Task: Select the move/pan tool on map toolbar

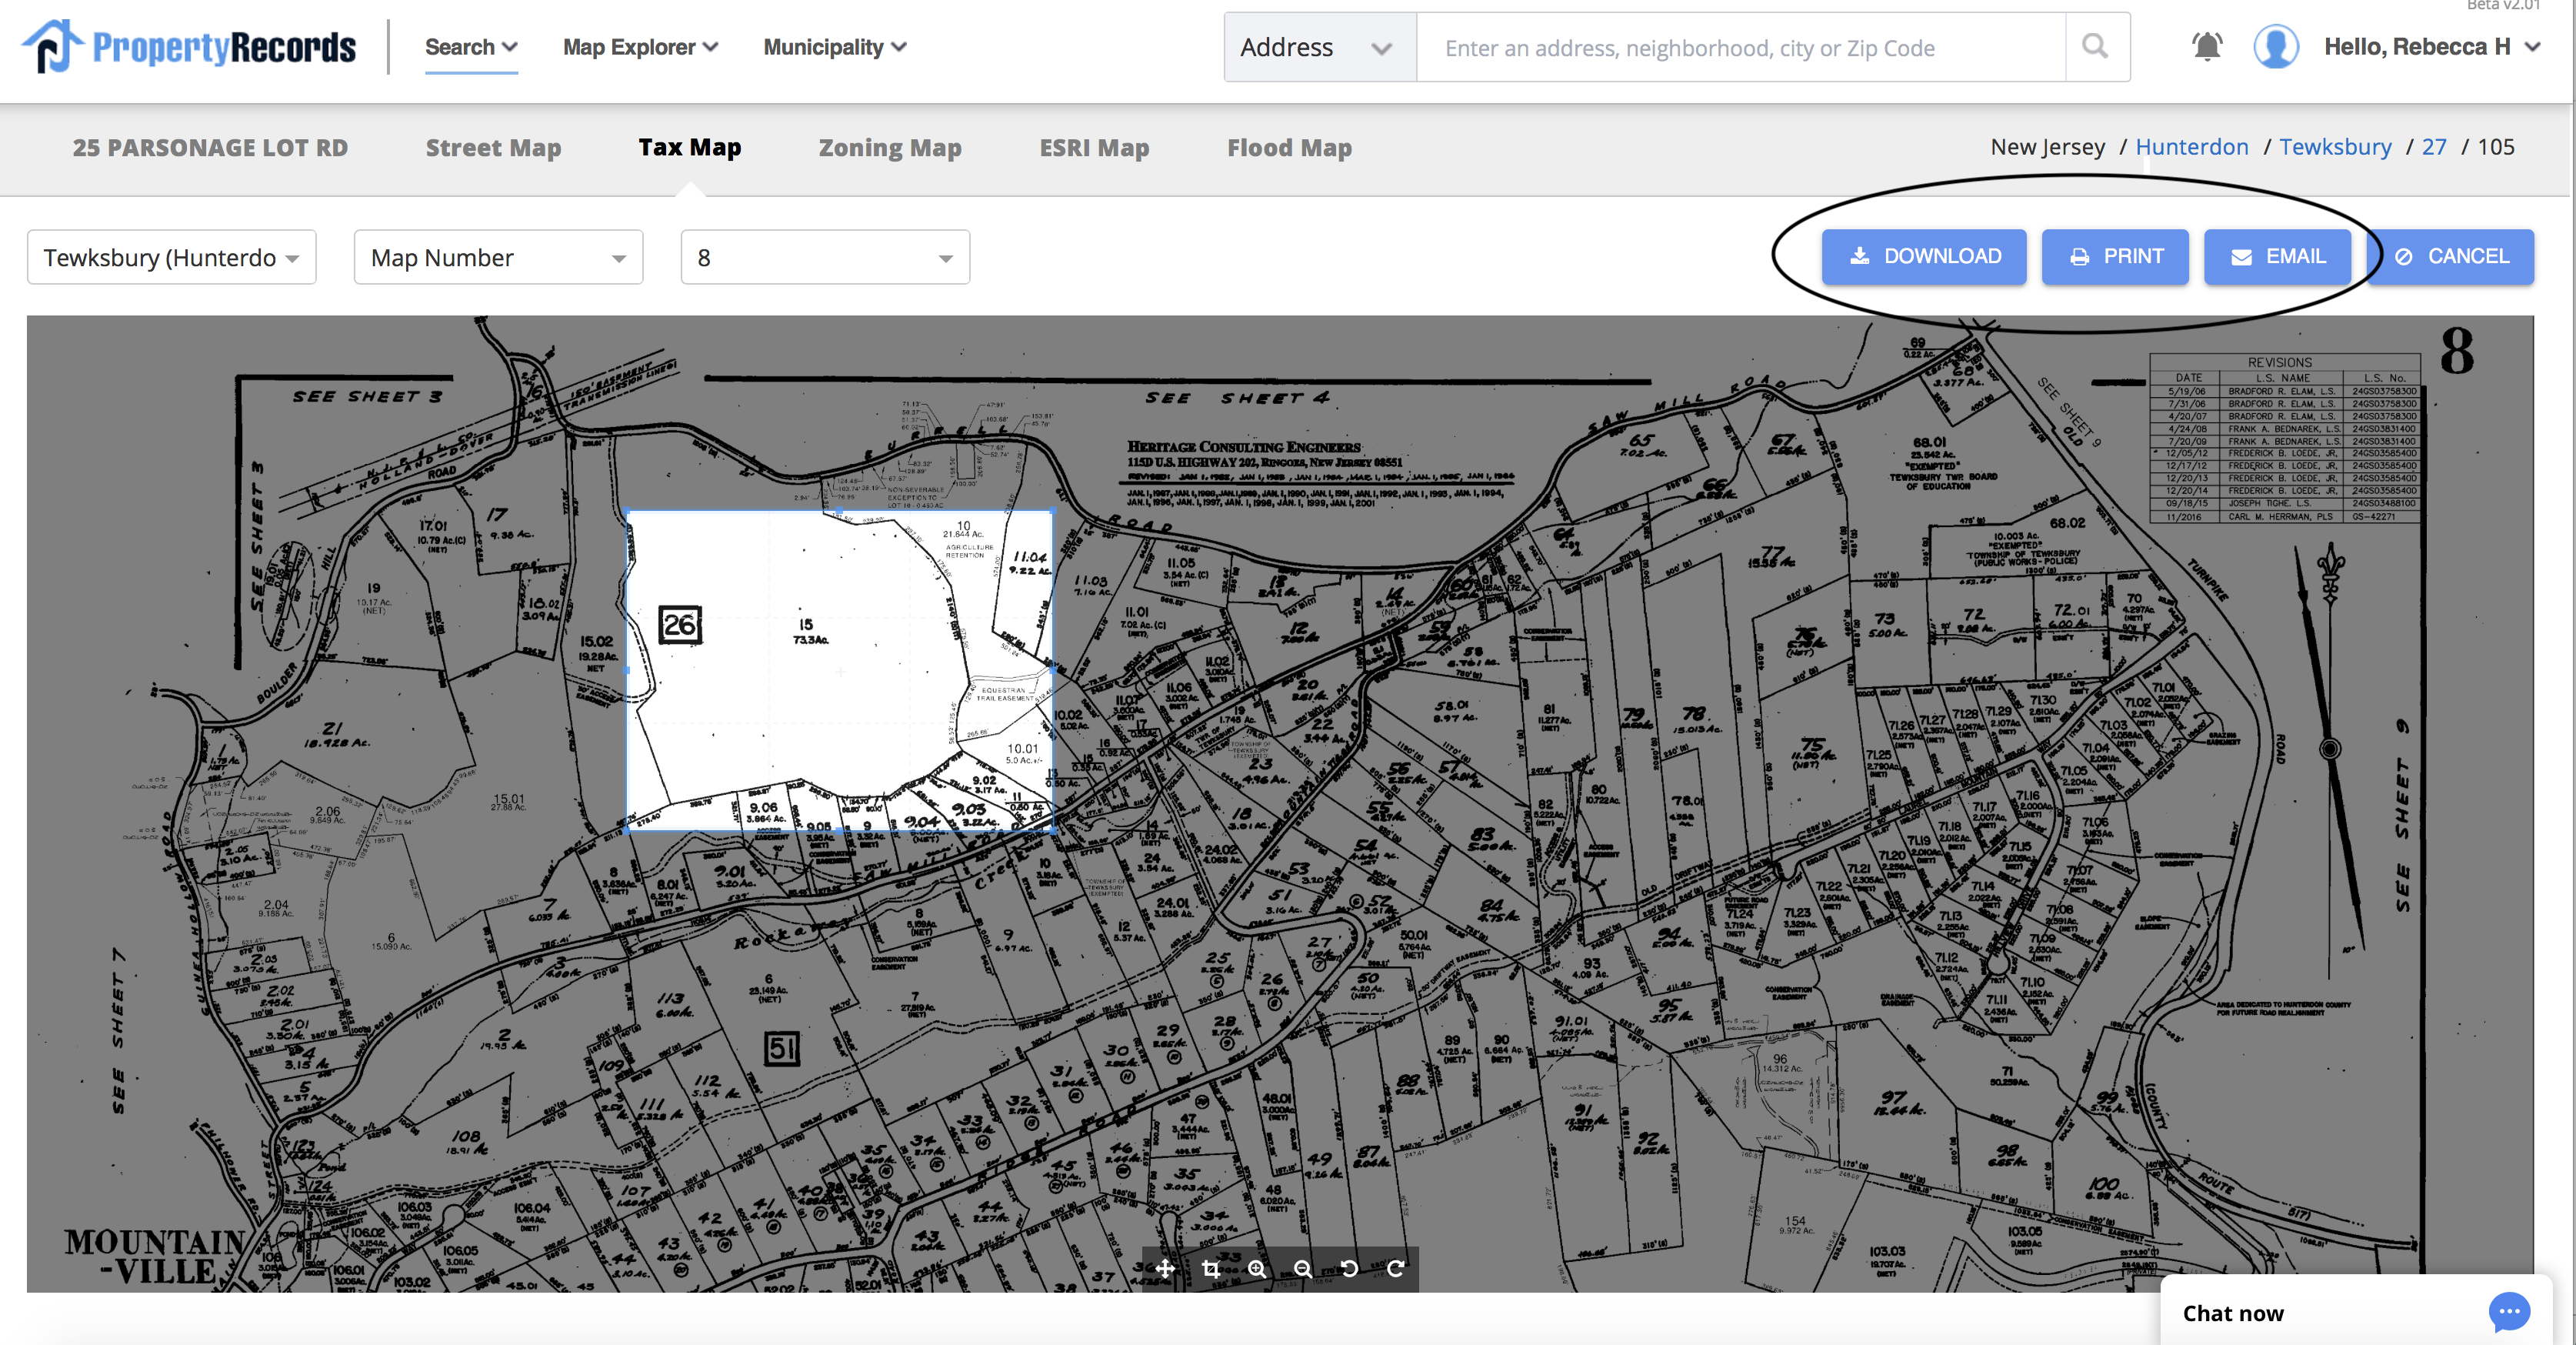Action: 1165,1269
